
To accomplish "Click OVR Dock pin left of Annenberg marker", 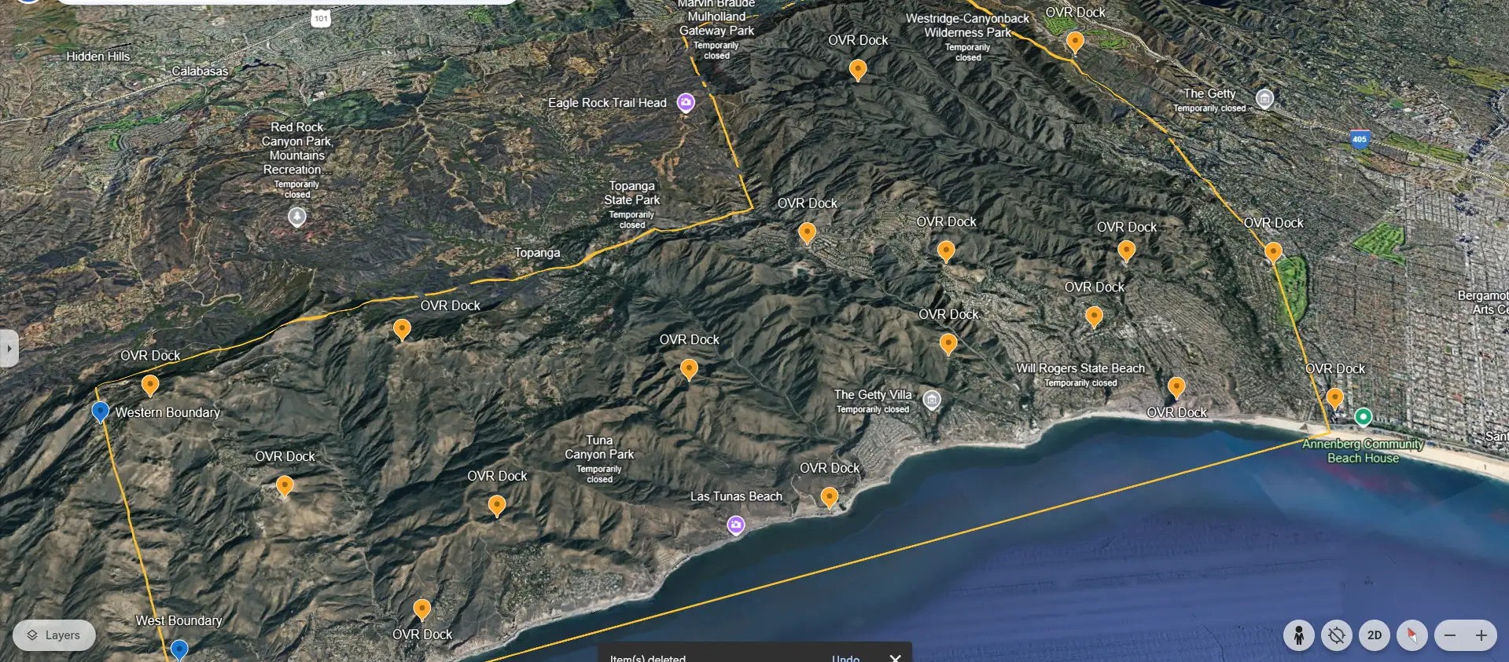I will point(1334,398).
